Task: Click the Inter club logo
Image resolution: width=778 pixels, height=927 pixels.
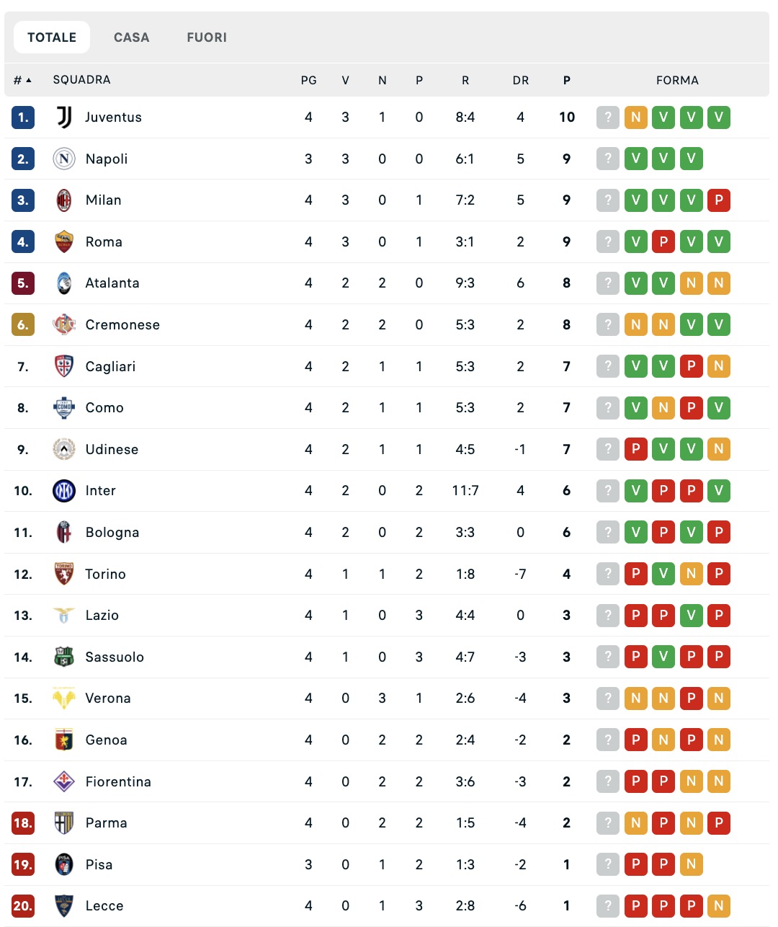Action: tap(64, 491)
